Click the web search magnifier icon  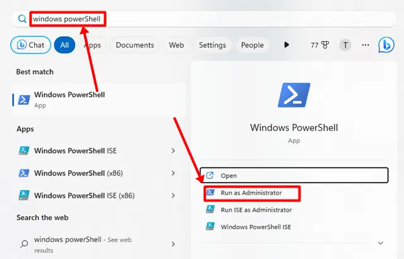pyautogui.click(x=23, y=243)
